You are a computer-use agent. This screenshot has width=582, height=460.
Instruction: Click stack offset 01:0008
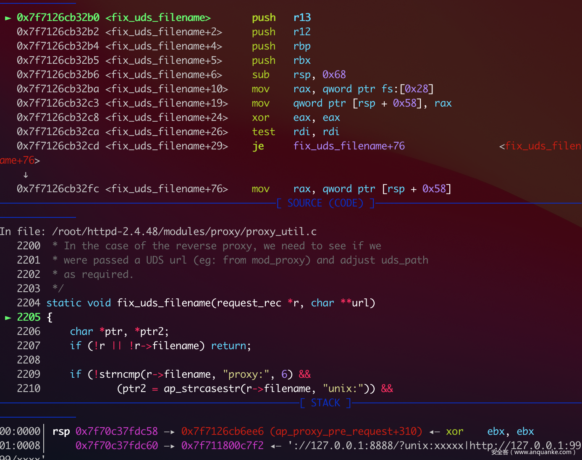pos(20,446)
